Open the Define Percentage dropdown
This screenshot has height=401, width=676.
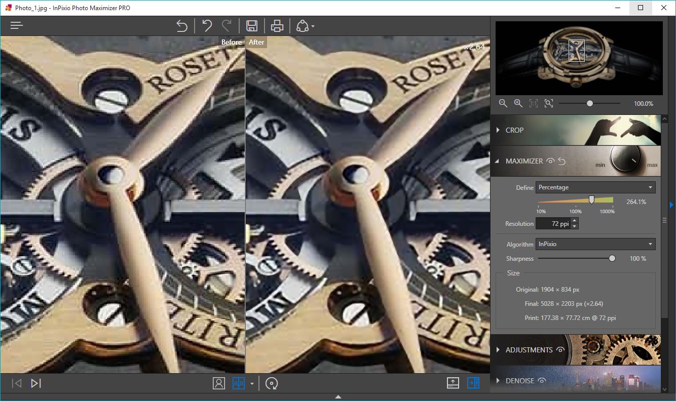595,187
